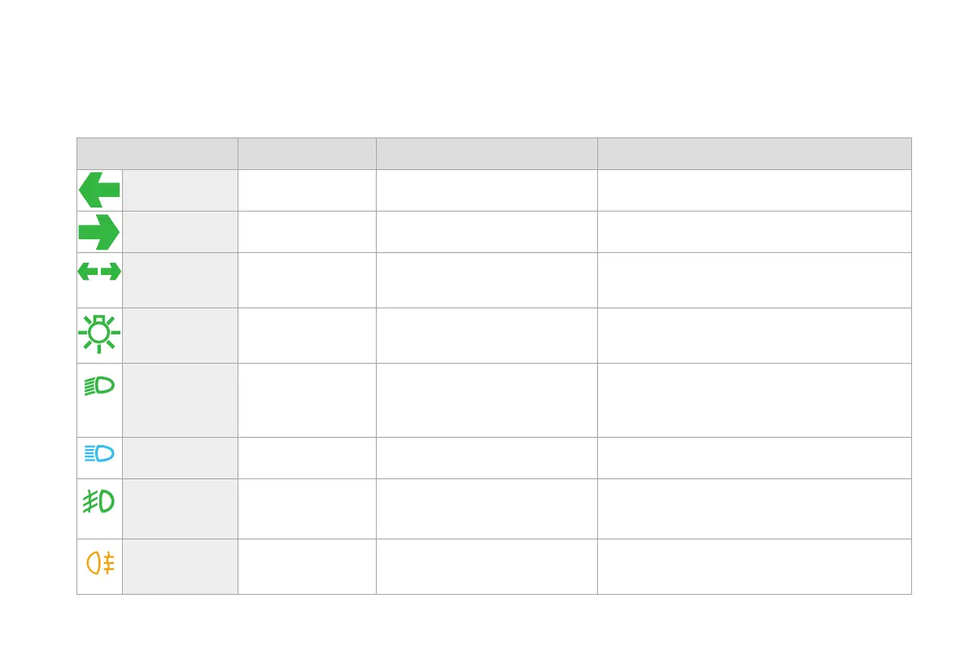Select the green dipped beam headlamp icon

pos(99,386)
